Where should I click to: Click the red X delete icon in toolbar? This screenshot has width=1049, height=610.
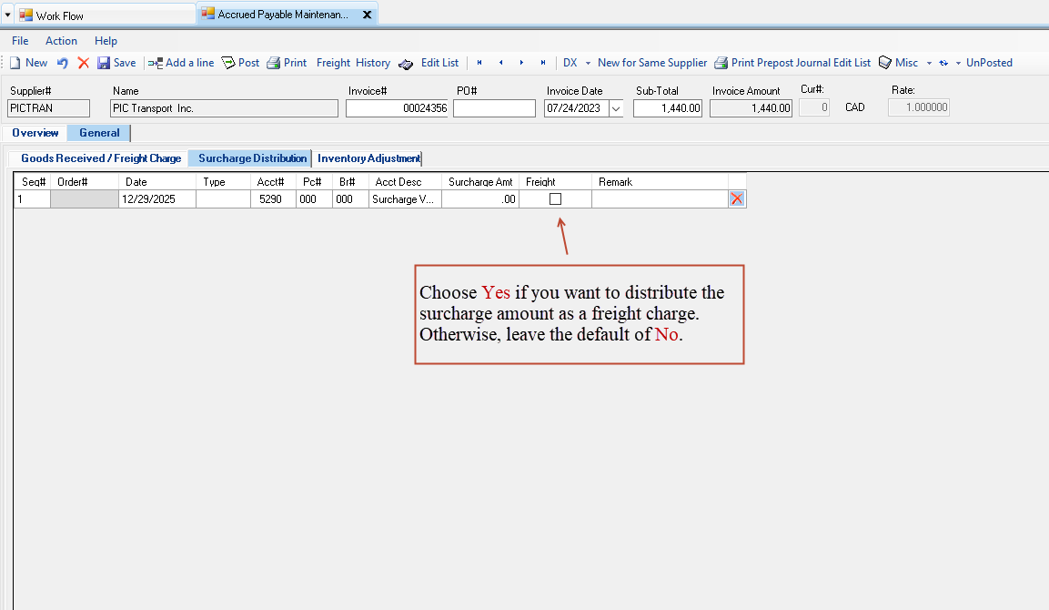click(x=83, y=63)
